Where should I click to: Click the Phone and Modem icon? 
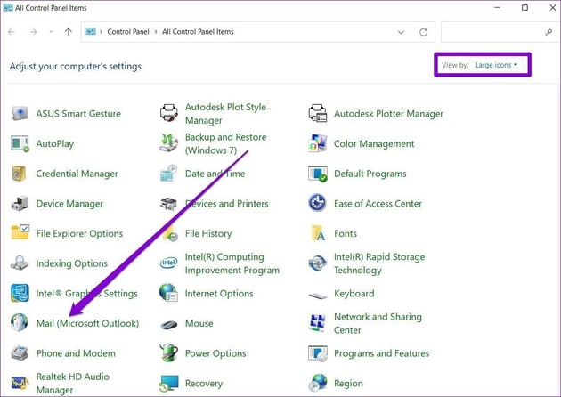click(x=20, y=353)
